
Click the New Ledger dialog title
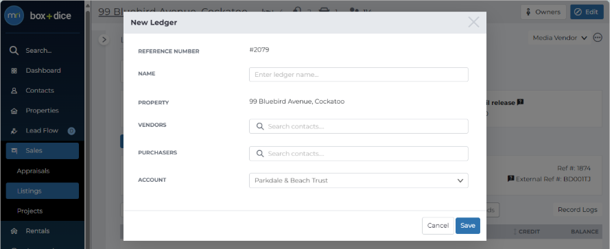point(154,23)
